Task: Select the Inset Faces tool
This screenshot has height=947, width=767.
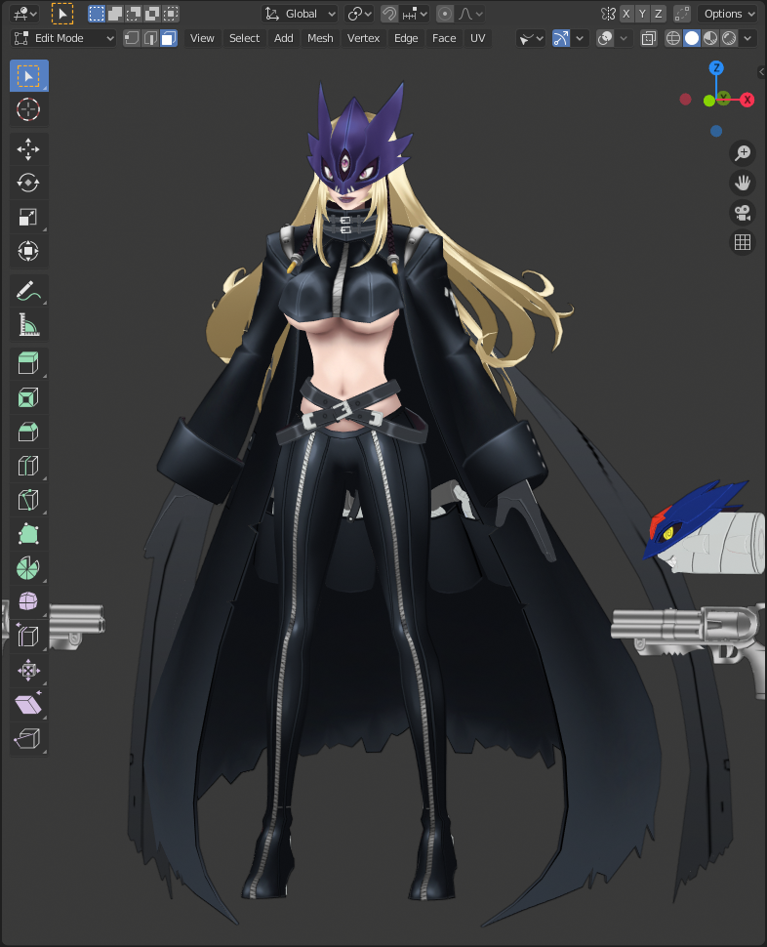Action: coord(29,397)
